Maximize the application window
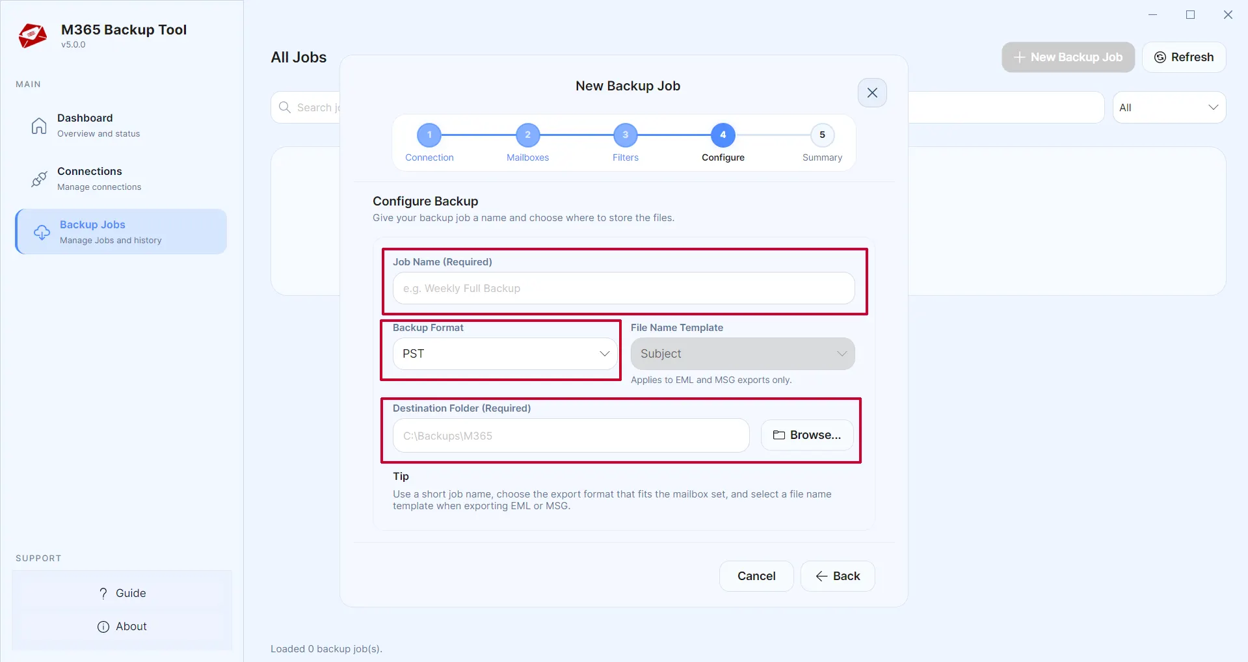This screenshot has width=1248, height=662. point(1190,14)
